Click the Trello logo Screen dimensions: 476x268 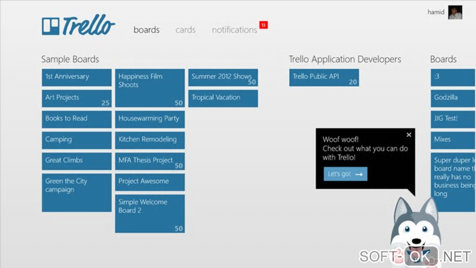tap(78, 25)
